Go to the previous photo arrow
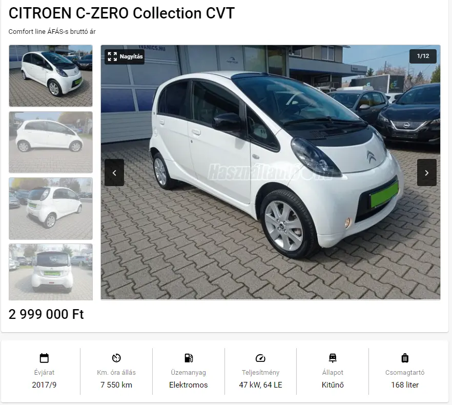The image size is (452, 405). click(x=114, y=172)
